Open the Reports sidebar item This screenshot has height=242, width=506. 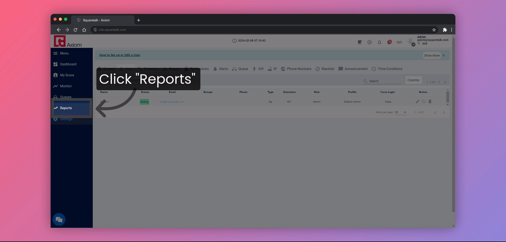coord(72,108)
